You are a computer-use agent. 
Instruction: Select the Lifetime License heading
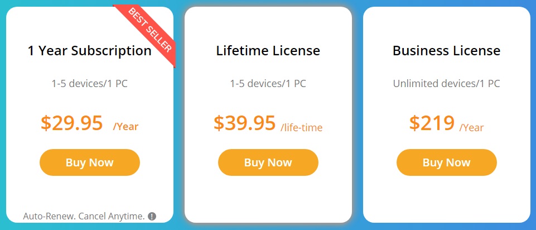[268, 51]
